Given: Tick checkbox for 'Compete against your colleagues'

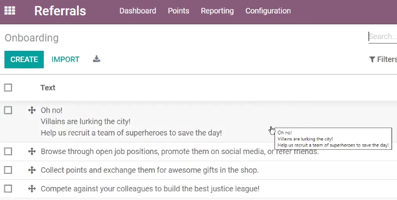Looking at the screenshot, I should click(8, 189).
